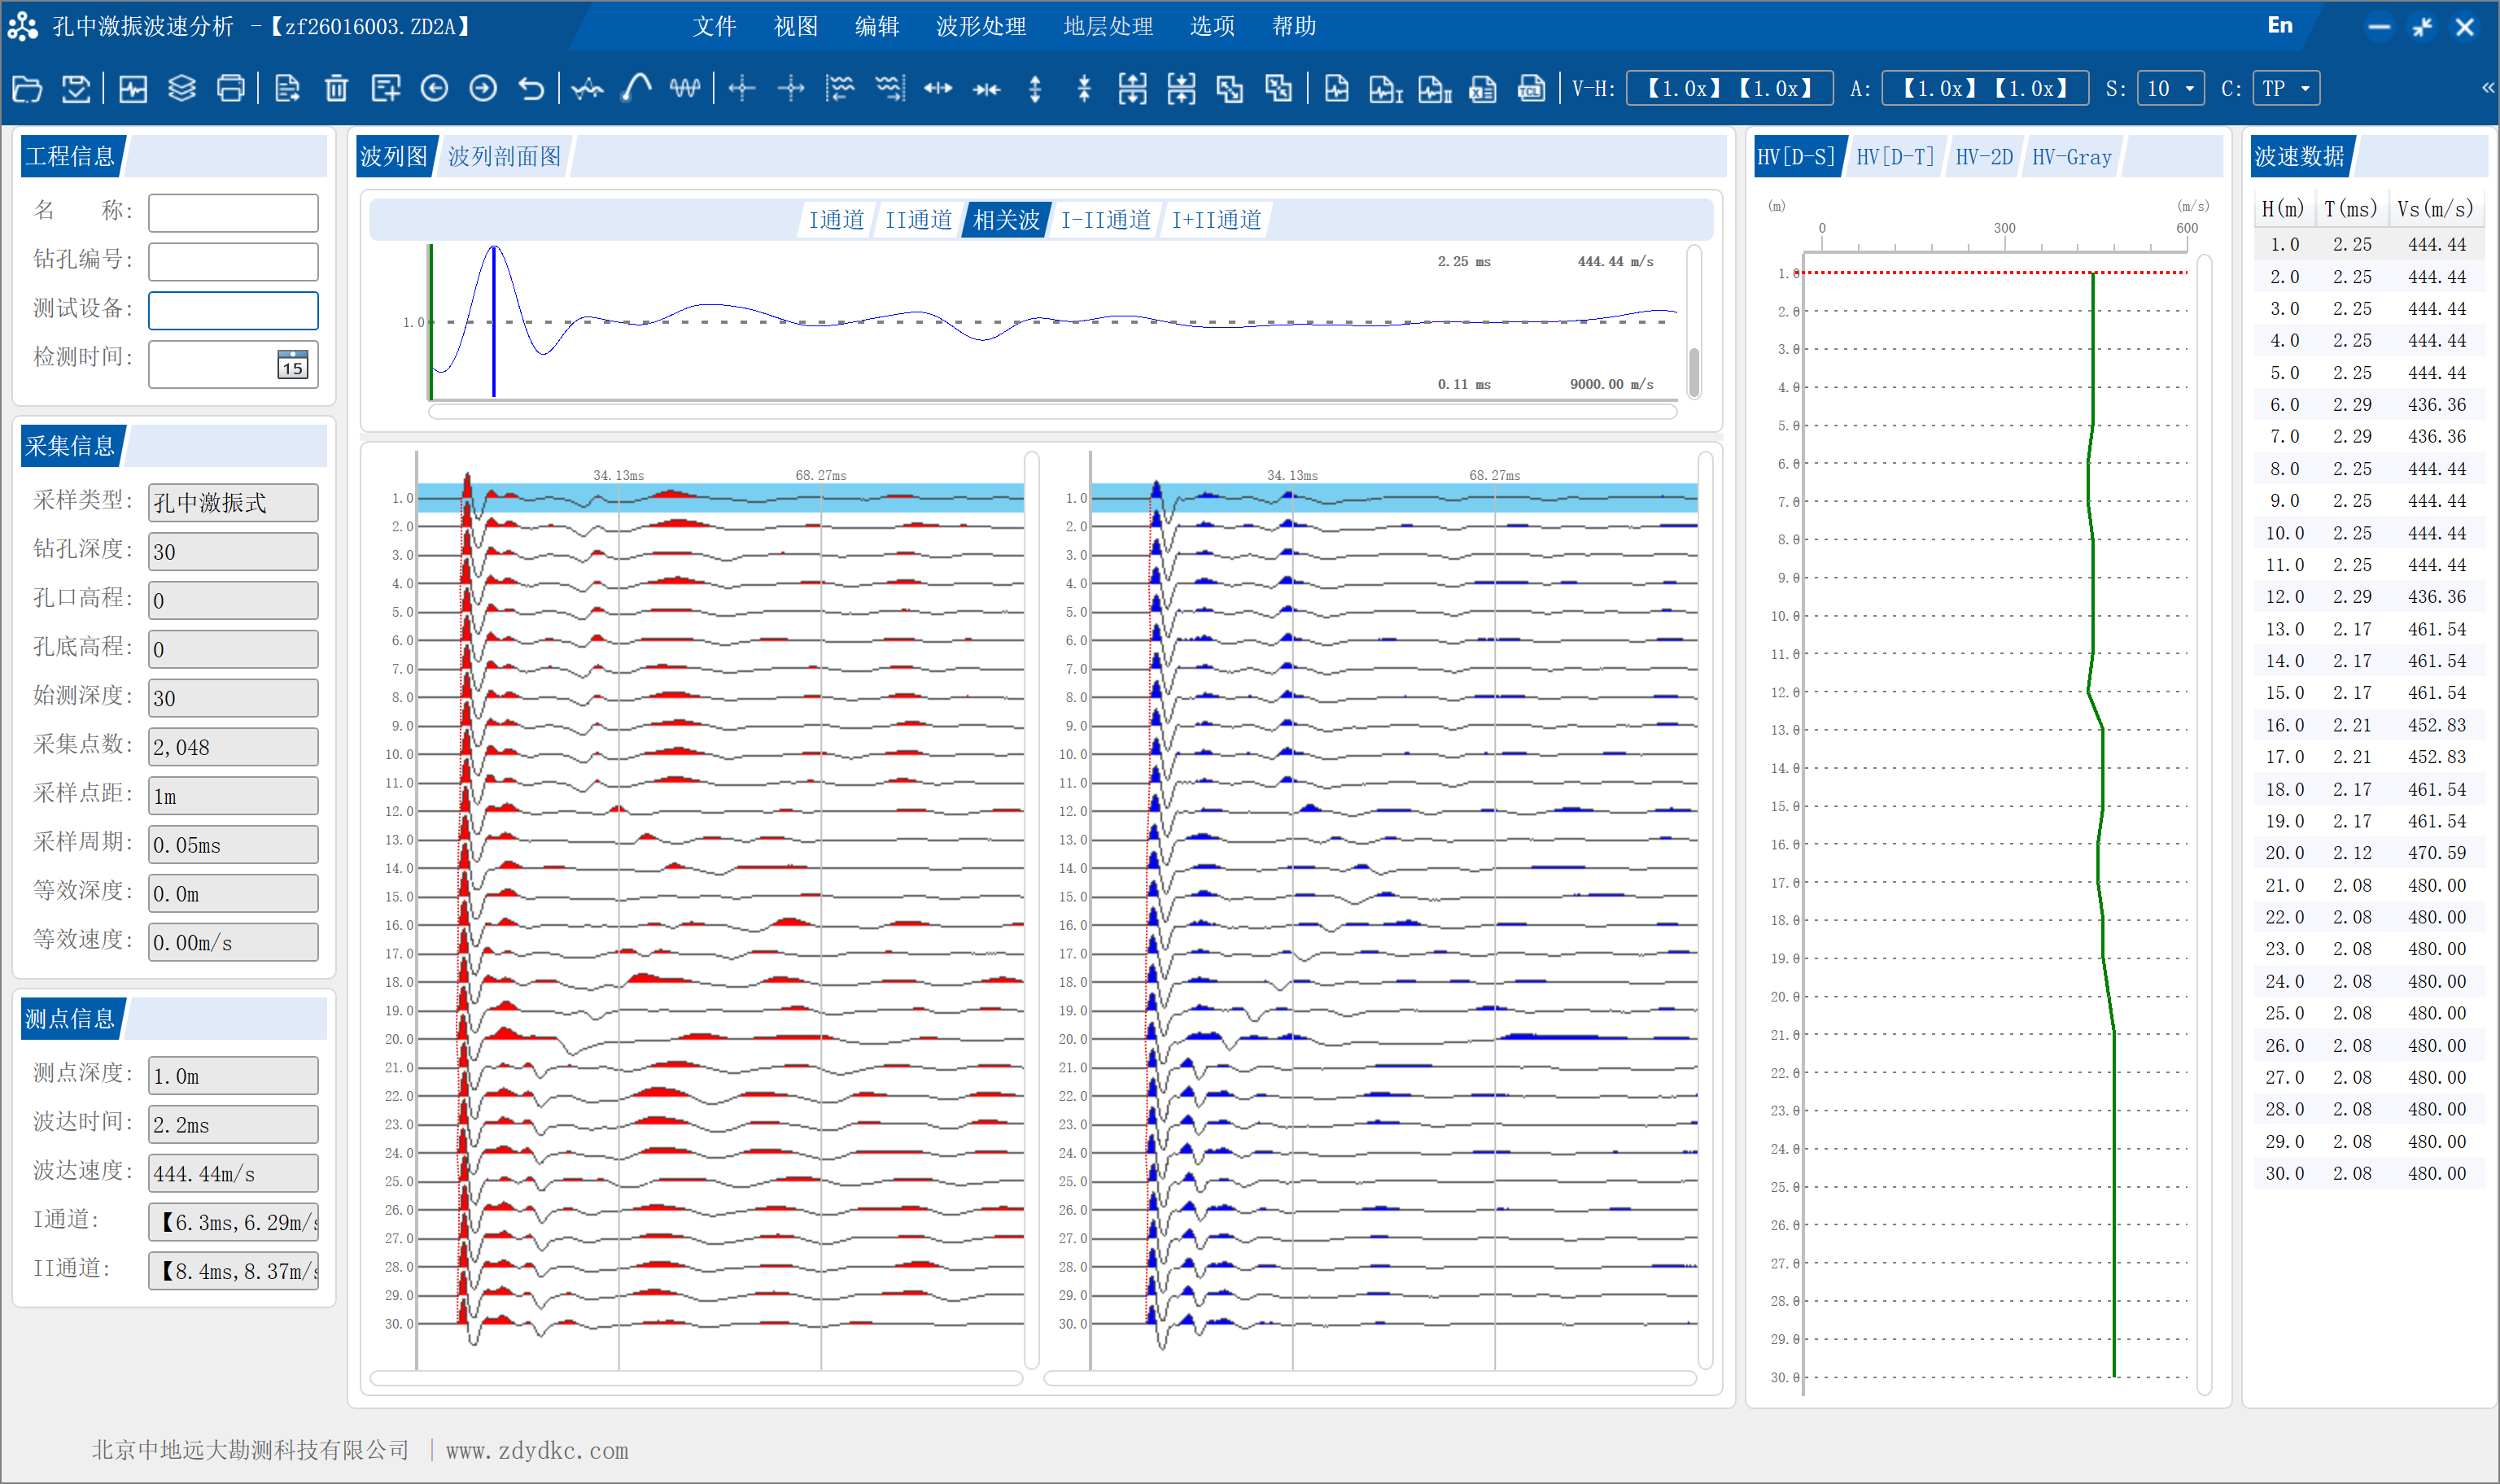The width and height of the screenshot is (2500, 1484).
Task: Open the 波形处理 menu
Action: click(x=980, y=26)
